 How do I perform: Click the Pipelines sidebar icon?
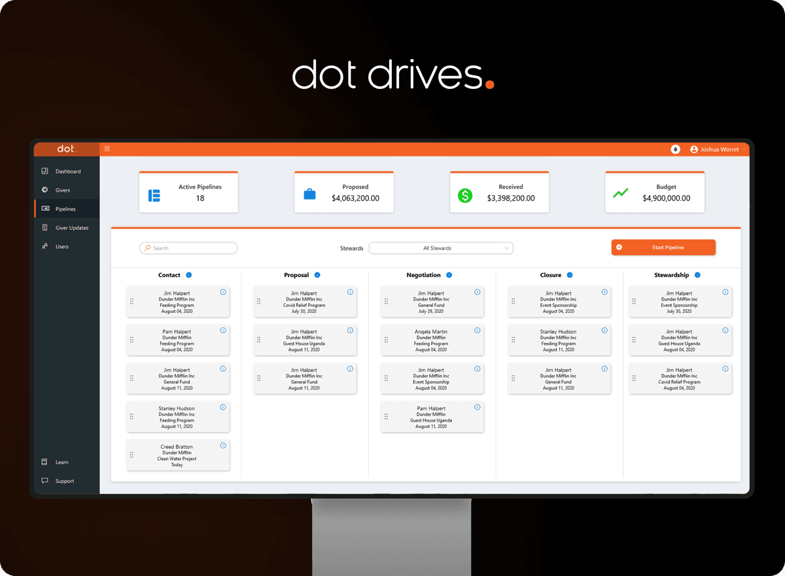coord(46,209)
